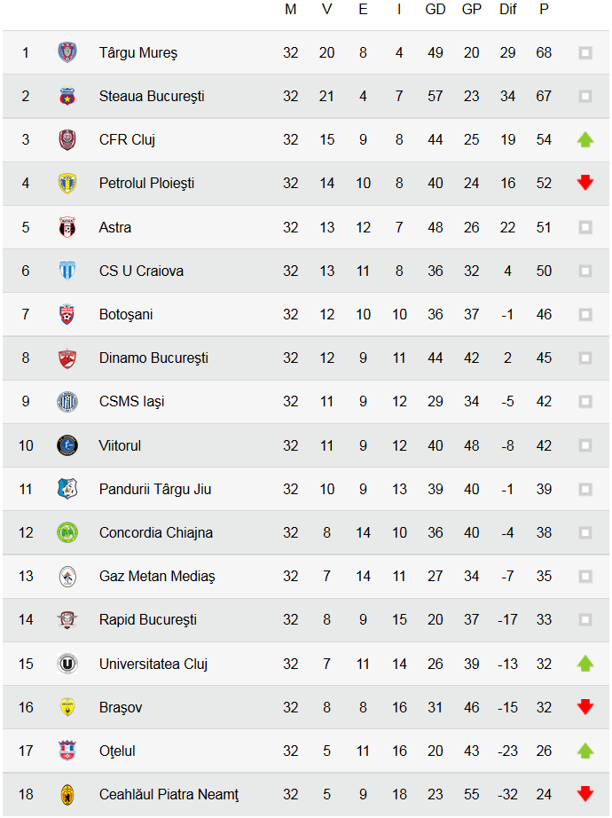Click Petrolul Ploieşti red down arrow
This screenshot has height=818, width=612.
click(585, 183)
